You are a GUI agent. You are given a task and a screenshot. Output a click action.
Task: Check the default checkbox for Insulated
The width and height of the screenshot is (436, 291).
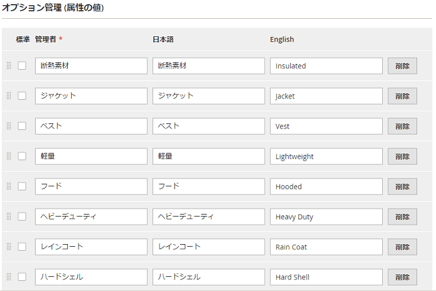point(22,66)
